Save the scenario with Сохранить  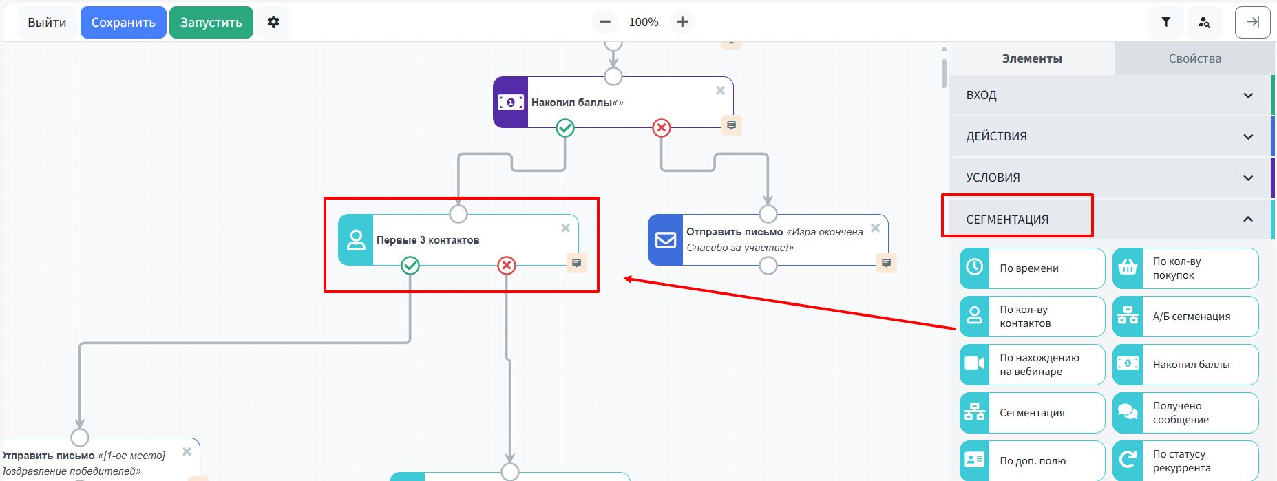(x=123, y=22)
